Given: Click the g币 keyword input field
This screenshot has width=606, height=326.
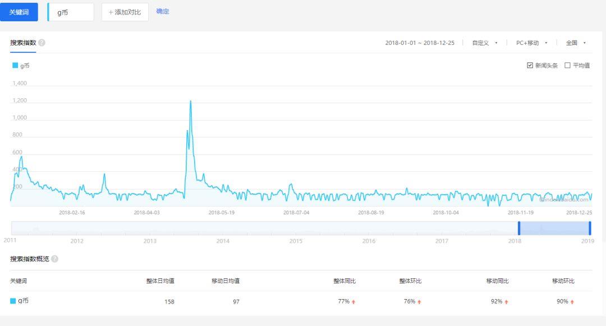Looking at the screenshot, I should tap(71, 12).
